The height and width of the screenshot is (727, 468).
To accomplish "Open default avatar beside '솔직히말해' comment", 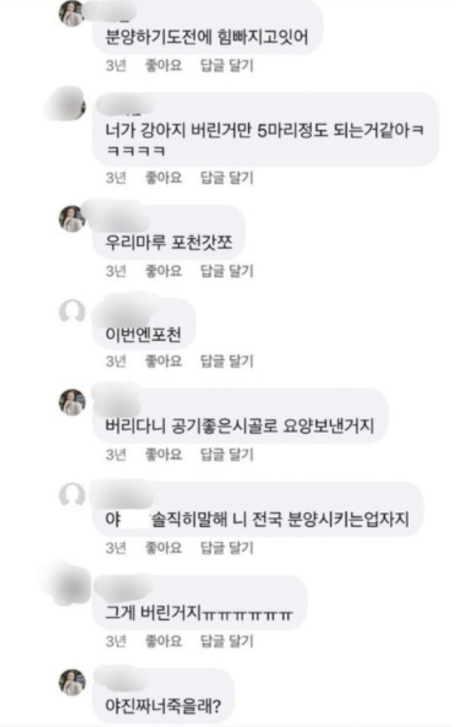I will click(x=72, y=495).
